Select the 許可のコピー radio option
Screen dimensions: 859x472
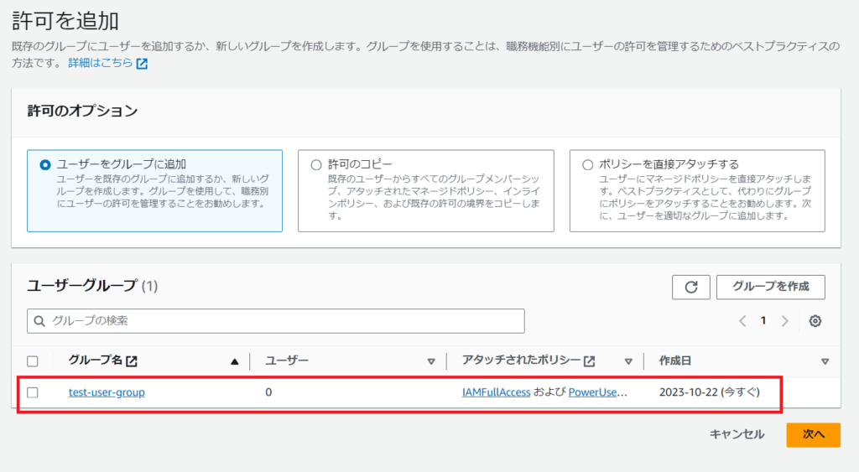[x=316, y=164]
